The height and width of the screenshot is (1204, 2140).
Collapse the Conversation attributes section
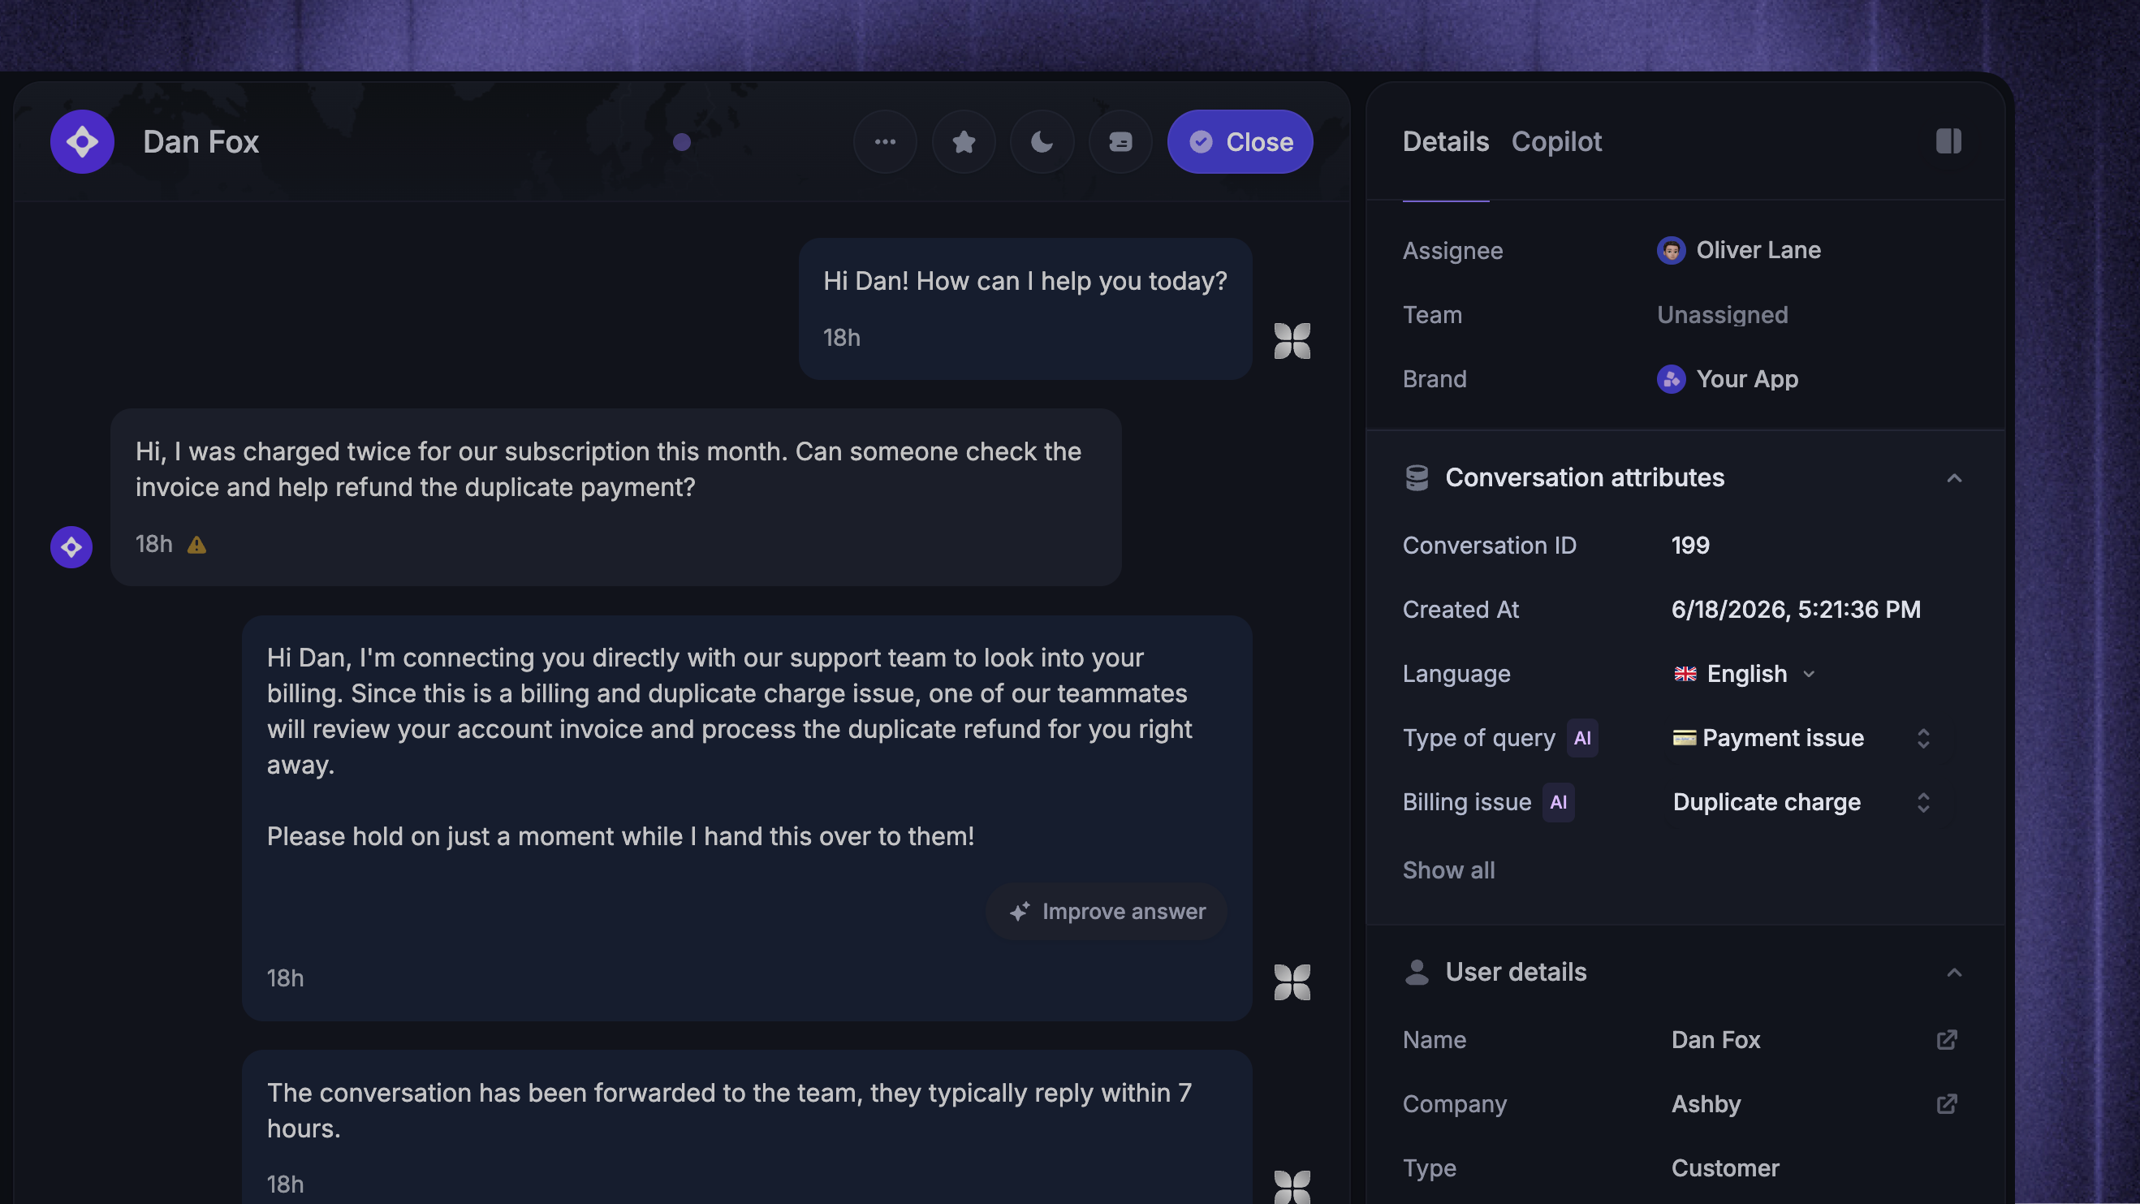coord(1954,477)
